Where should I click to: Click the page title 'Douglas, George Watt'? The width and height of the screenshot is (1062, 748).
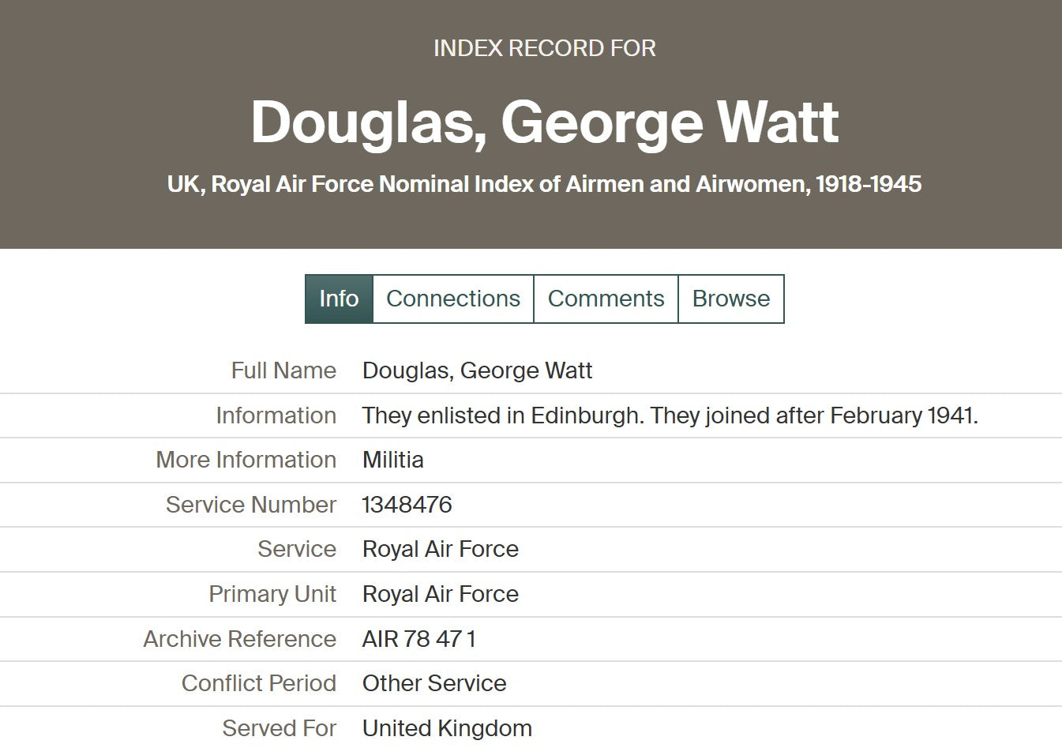[545, 122]
